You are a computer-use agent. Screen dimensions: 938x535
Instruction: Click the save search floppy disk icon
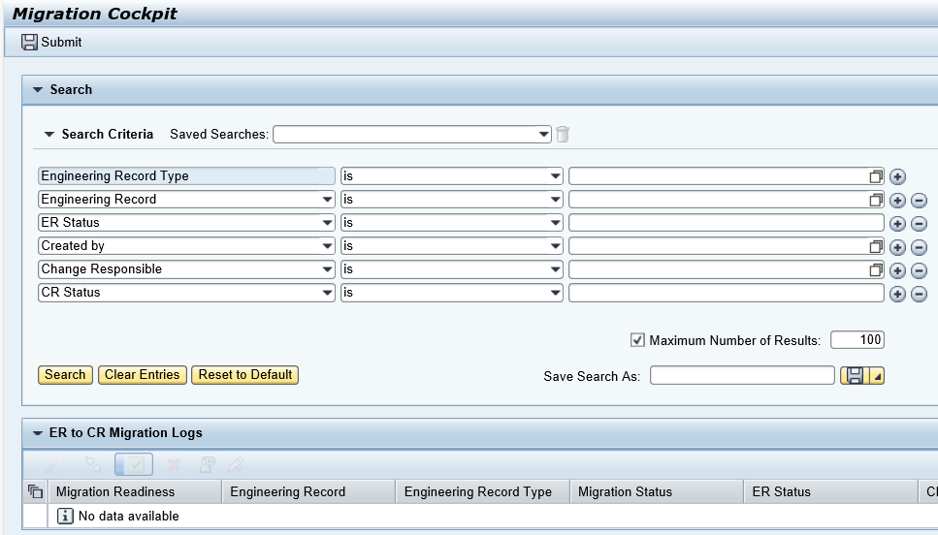click(x=855, y=376)
